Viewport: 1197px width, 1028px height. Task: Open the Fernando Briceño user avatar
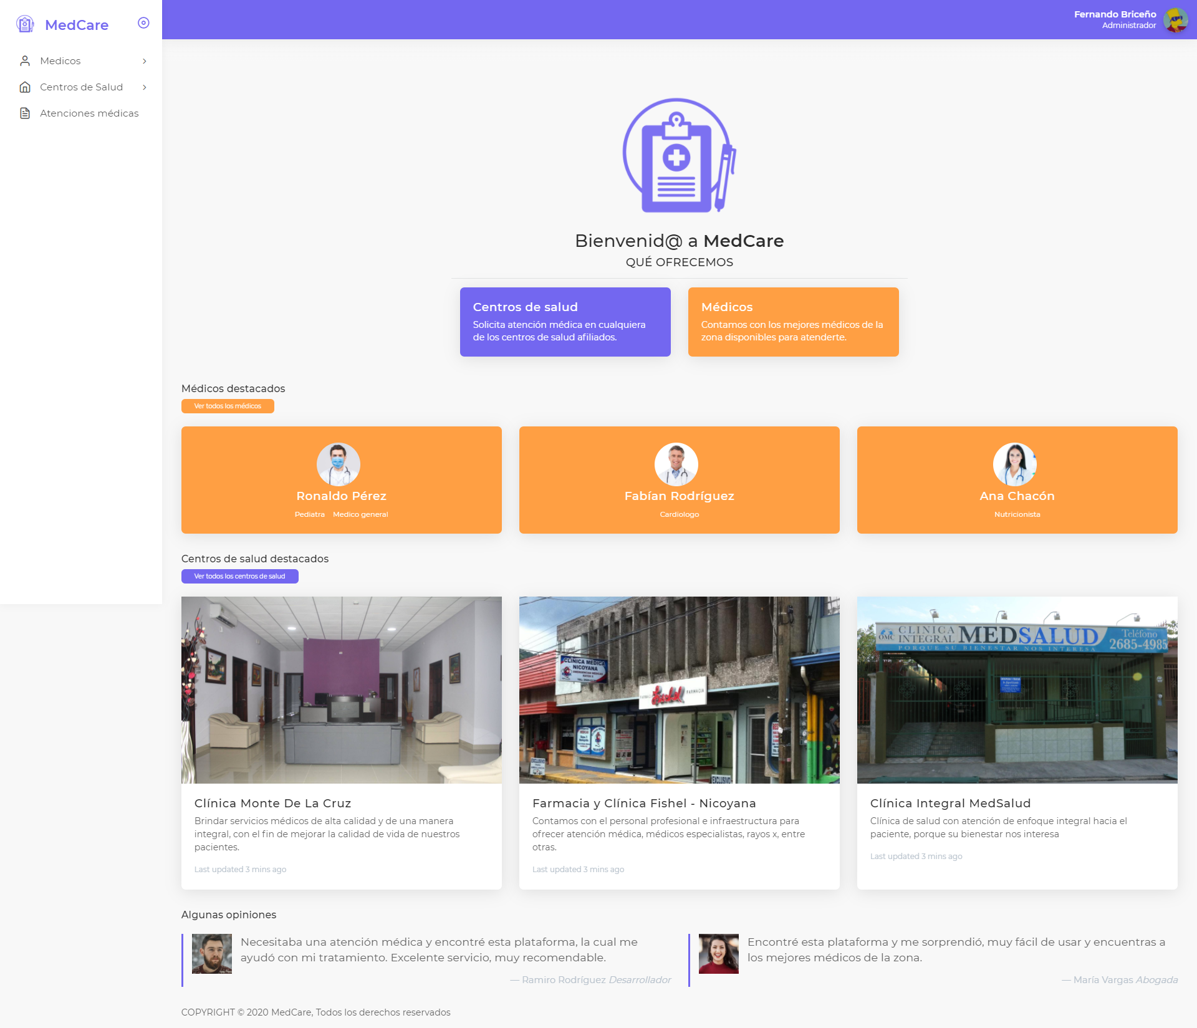[1175, 20]
